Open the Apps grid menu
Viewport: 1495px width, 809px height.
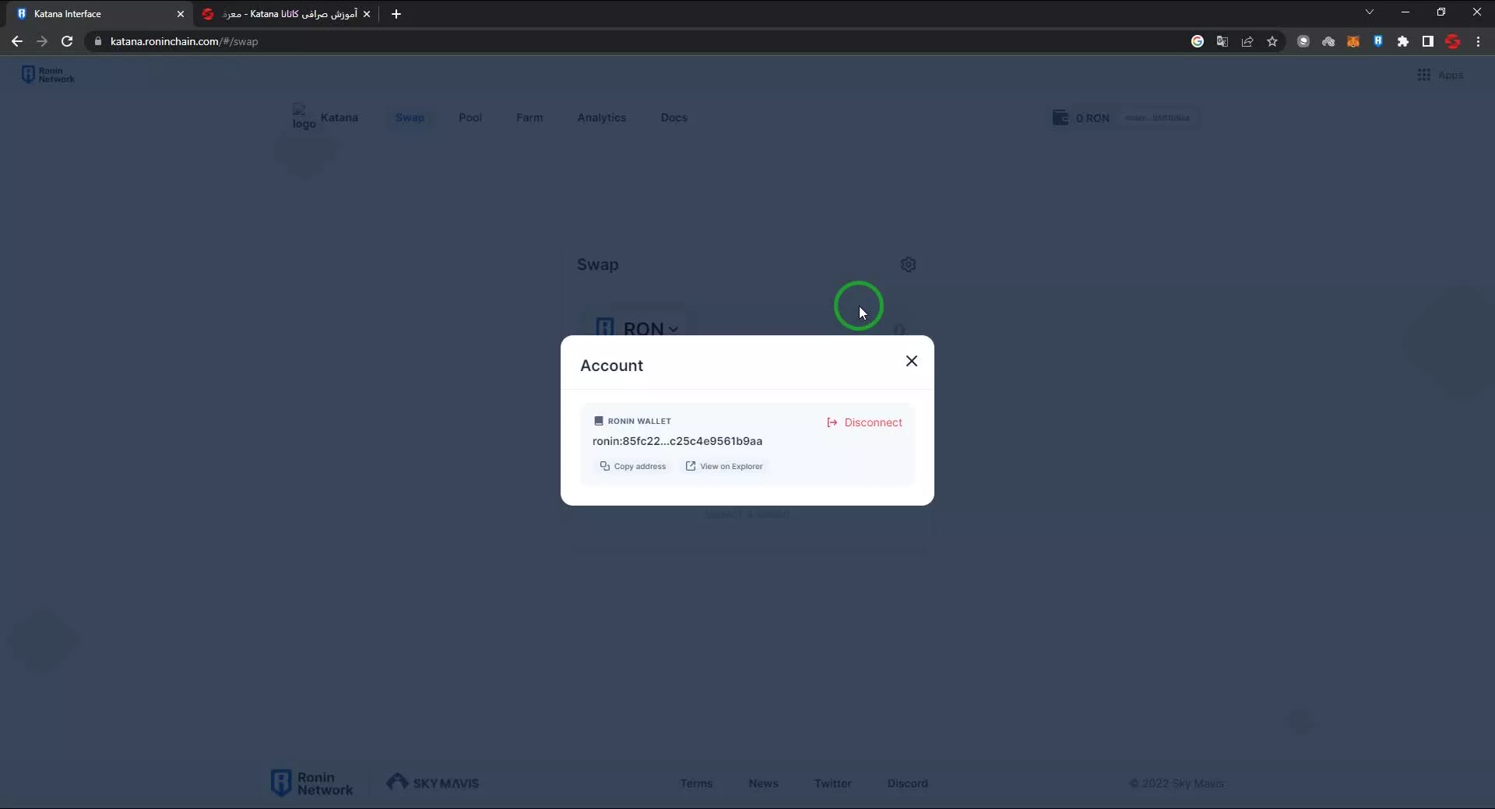pyautogui.click(x=1440, y=75)
